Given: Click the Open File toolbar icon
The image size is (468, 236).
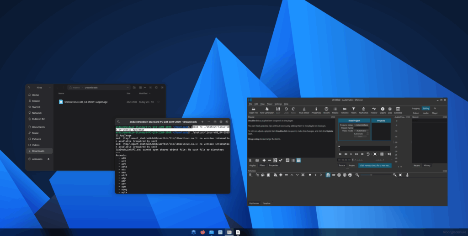Looking at the screenshot, I should coord(253,110).
